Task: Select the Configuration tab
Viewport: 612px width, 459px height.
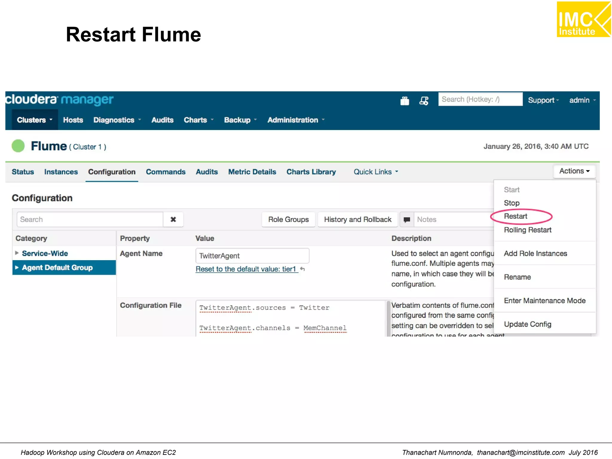Action: pyautogui.click(x=112, y=172)
